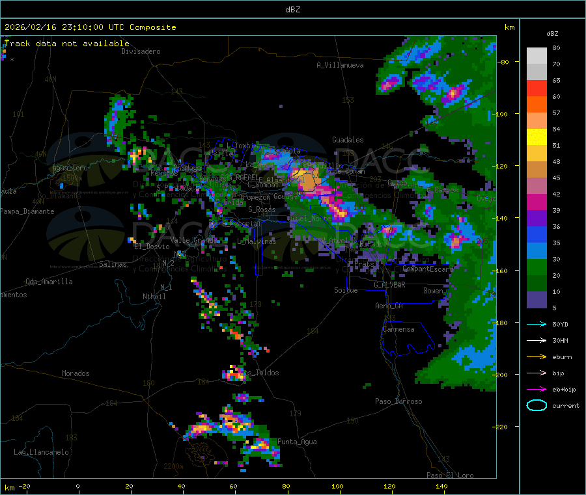The image size is (586, 495).
Task: Click the pink bip arrow icon
Action: (x=537, y=373)
